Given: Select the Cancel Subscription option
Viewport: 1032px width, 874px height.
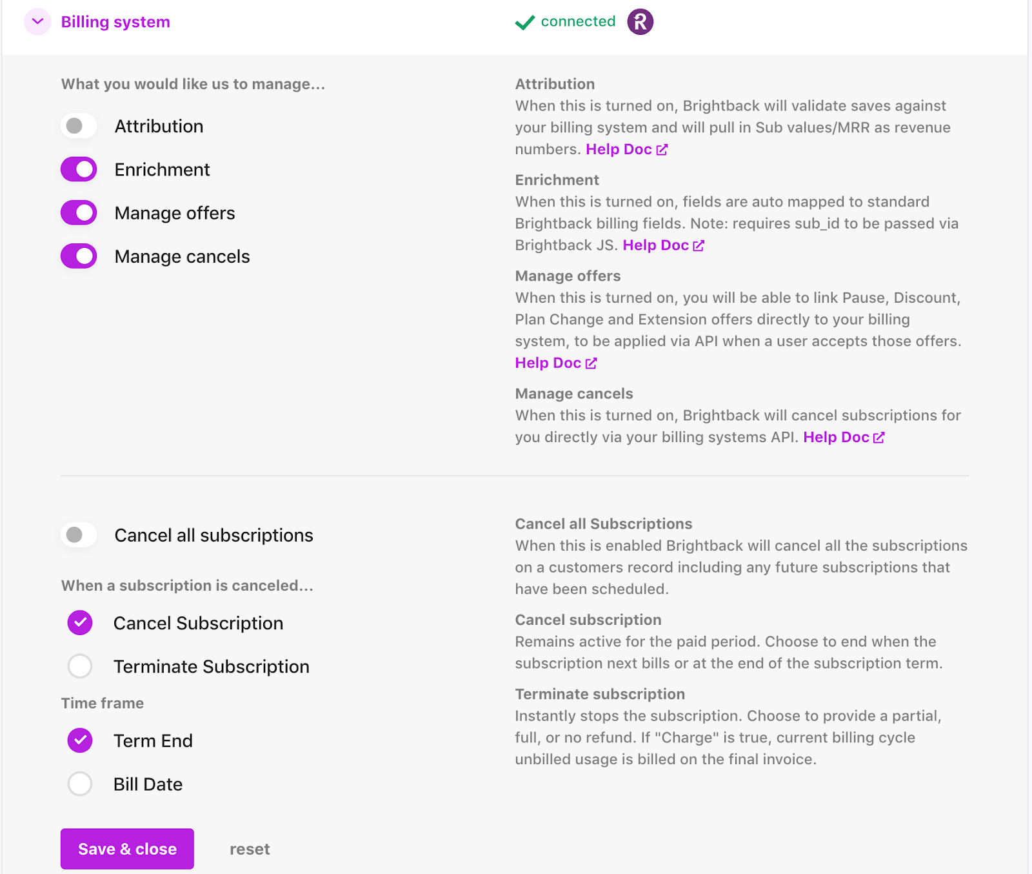Looking at the screenshot, I should tap(79, 623).
